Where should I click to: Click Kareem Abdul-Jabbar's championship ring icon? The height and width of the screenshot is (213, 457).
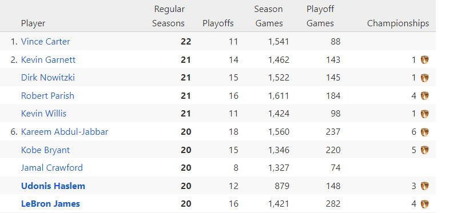click(424, 132)
